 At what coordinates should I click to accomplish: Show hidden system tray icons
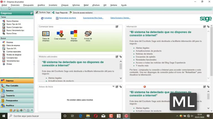click(177, 116)
